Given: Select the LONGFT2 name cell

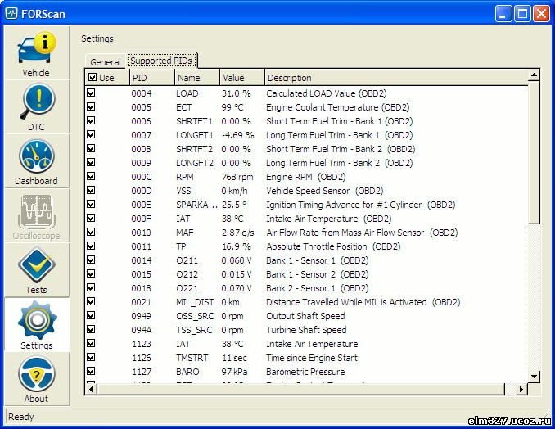Looking at the screenshot, I should coord(195,163).
